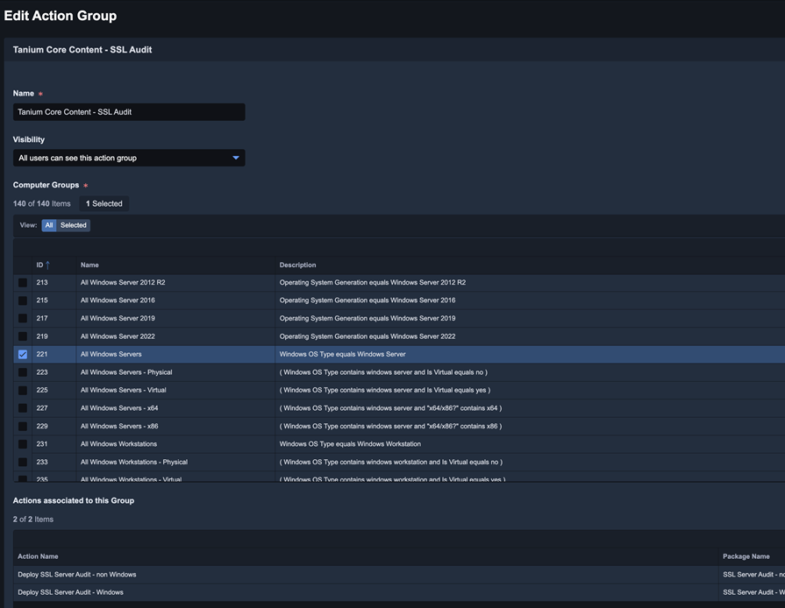This screenshot has width=785, height=608.
Task: Check the box for row 213
Action: (23, 282)
